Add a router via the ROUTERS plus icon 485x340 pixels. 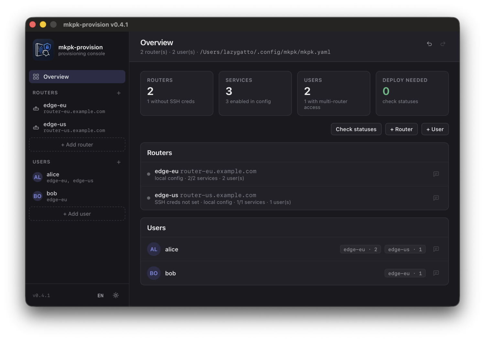119,93
